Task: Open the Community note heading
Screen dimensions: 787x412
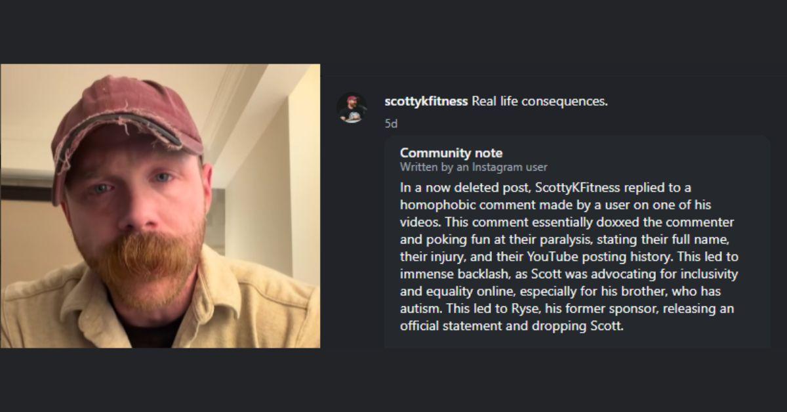Action: [451, 153]
